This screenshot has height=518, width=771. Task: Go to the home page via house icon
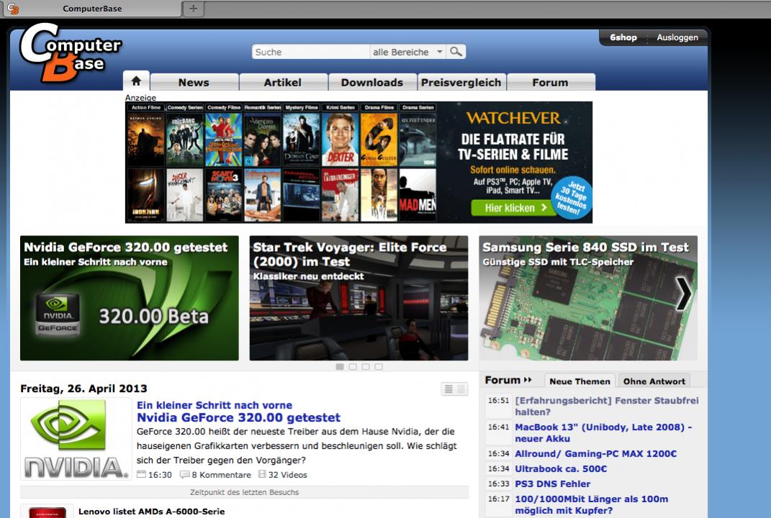point(136,81)
